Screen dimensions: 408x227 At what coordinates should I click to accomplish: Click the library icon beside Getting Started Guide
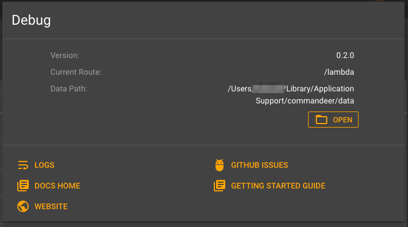click(x=220, y=186)
